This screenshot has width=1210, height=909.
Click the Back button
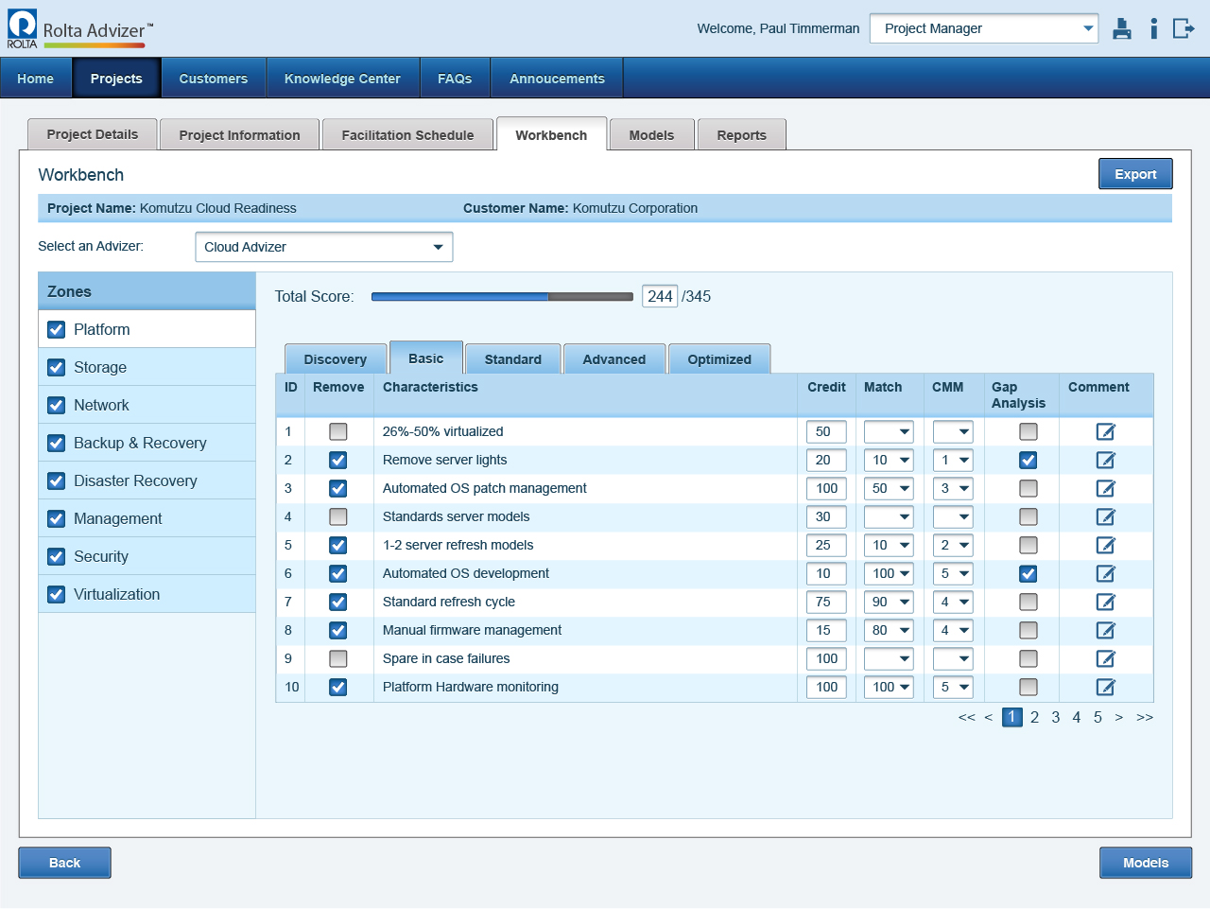[x=64, y=863]
